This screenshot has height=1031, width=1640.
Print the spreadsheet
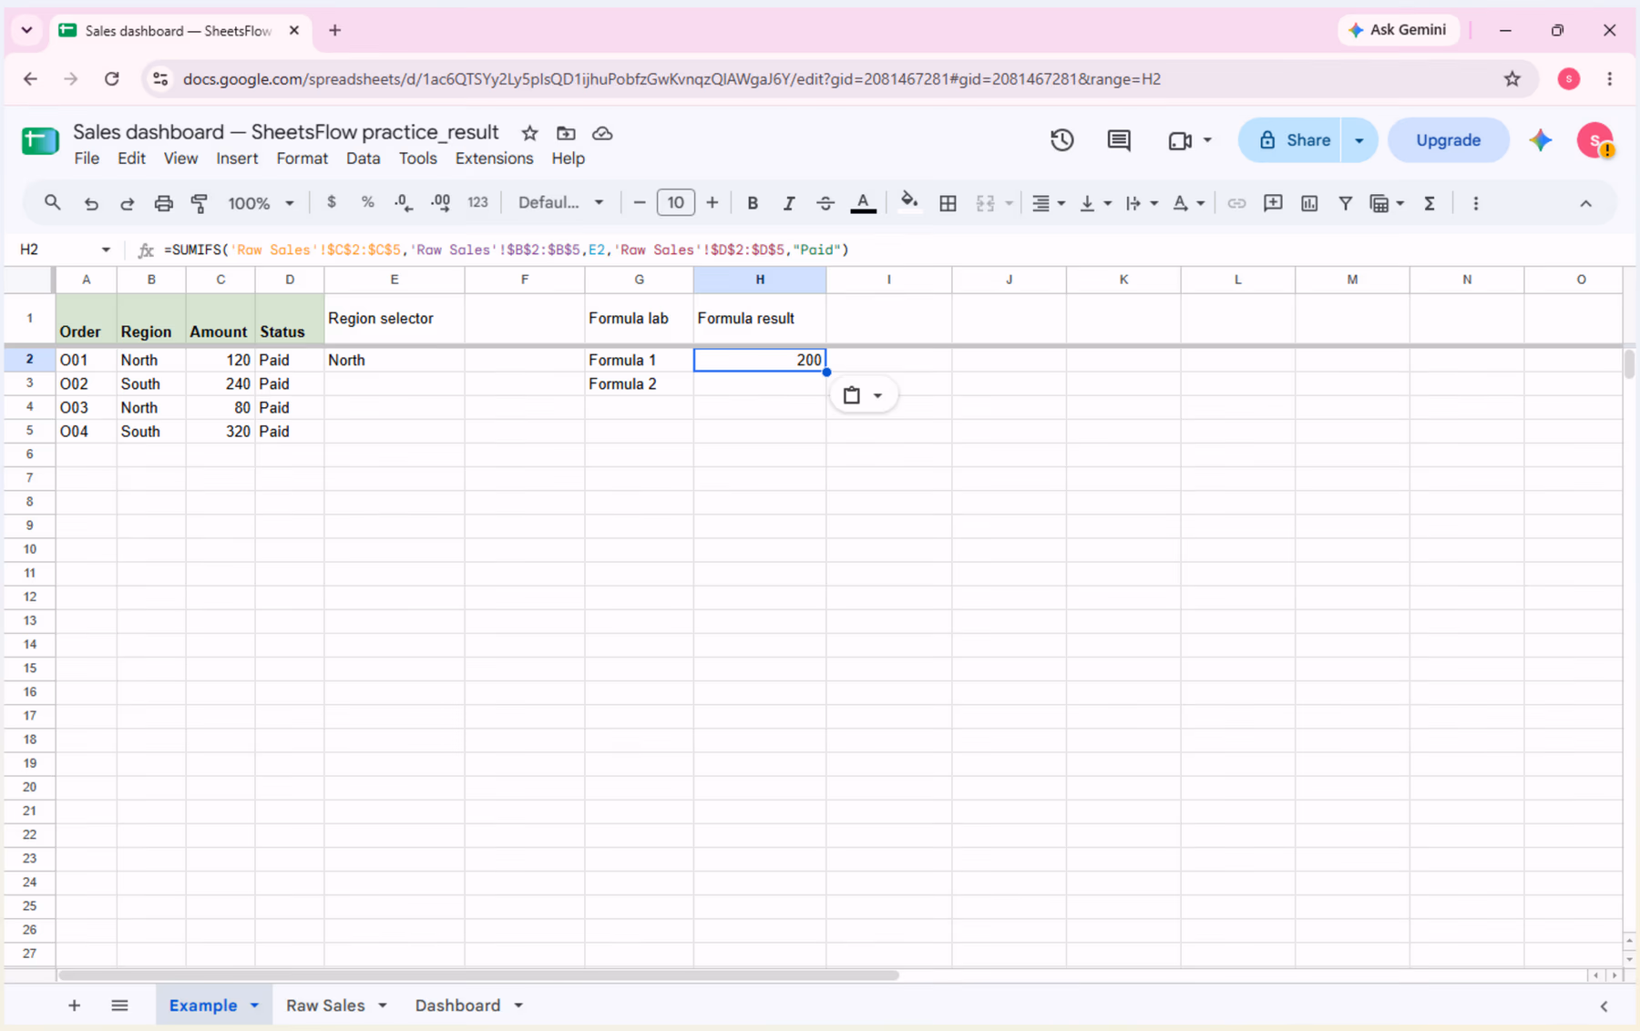164,203
